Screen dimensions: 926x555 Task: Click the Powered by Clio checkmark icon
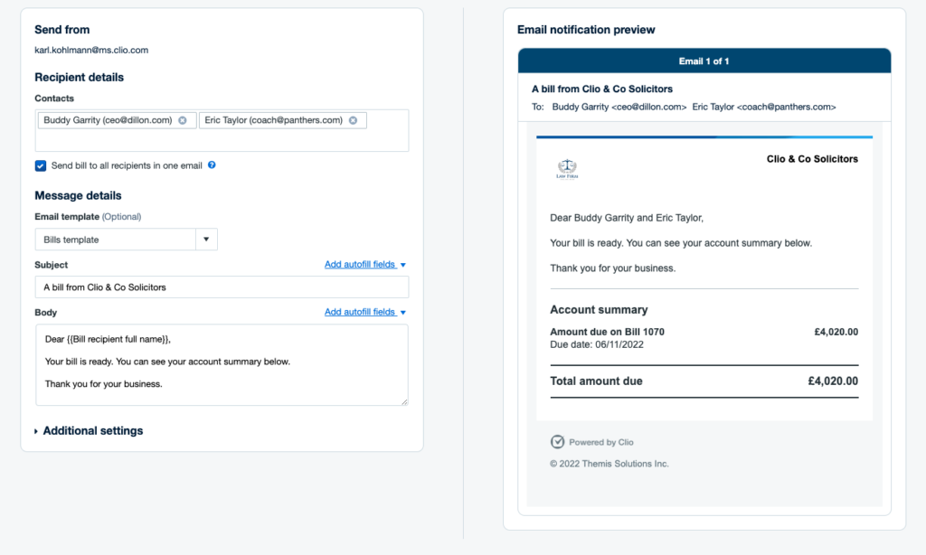click(557, 442)
